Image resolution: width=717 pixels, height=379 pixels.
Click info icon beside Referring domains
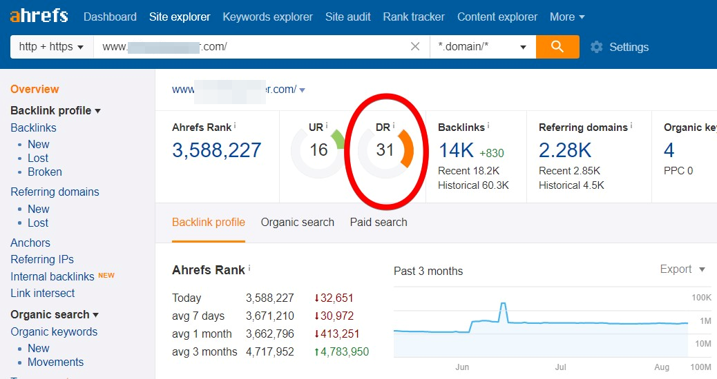click(x=631, y=126)
